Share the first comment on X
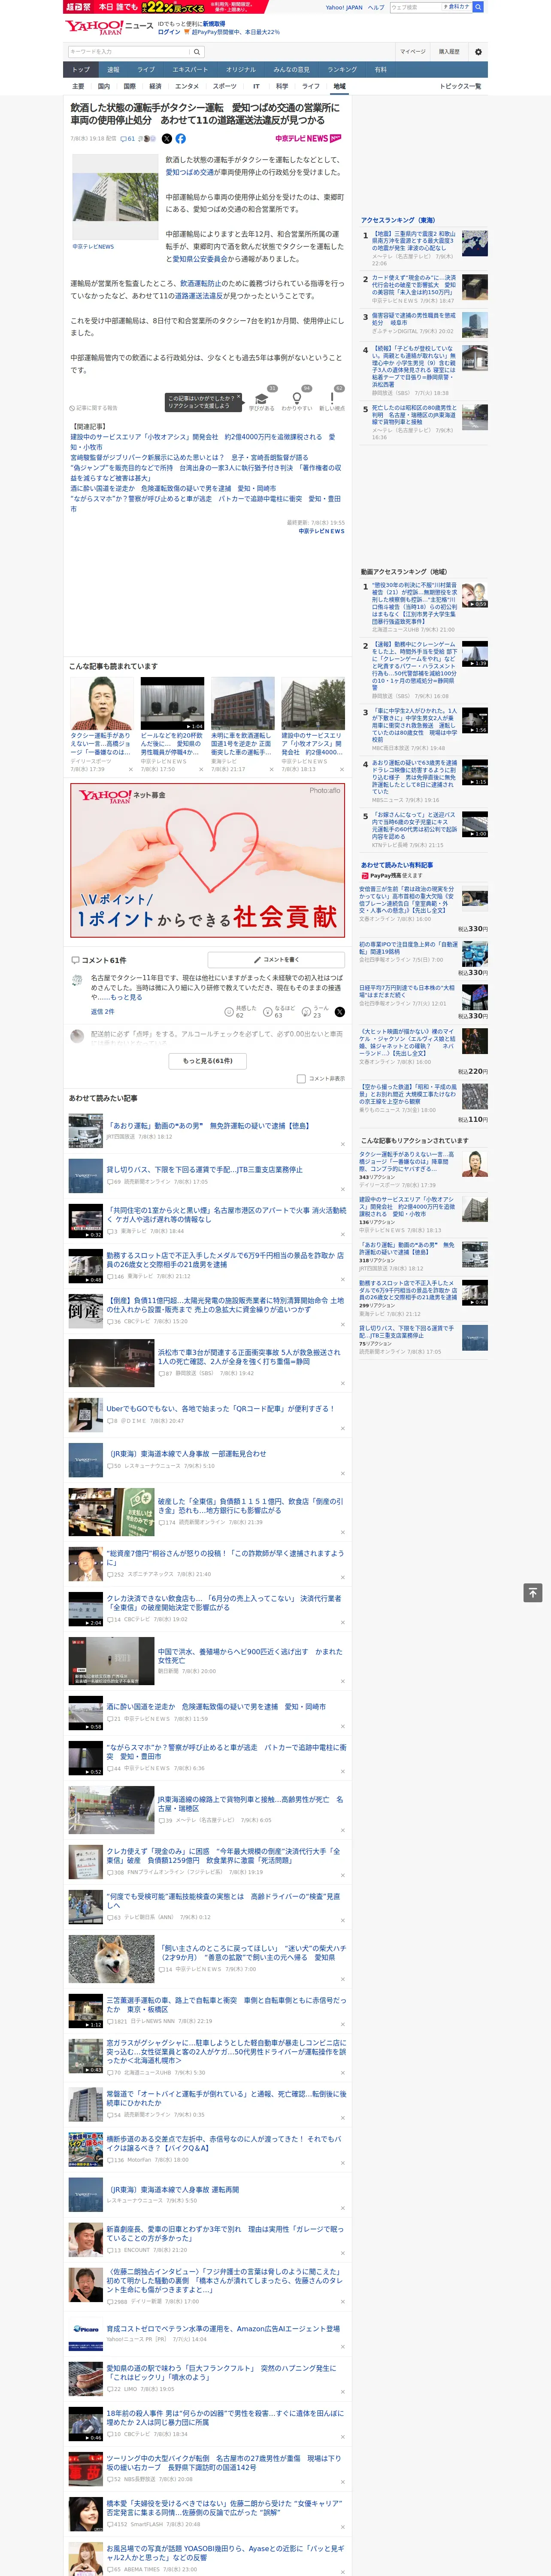Viewport: 551px width, 2576px height. (340, 1012)
